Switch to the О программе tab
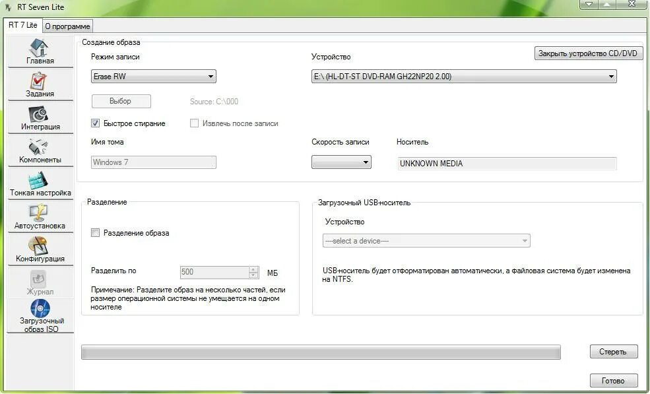 pos(67,26)
